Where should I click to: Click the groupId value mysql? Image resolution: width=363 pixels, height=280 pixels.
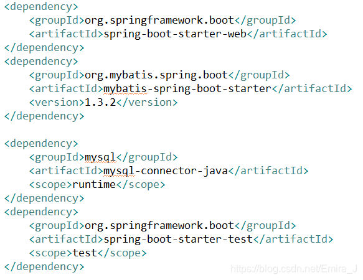coord(100,157)
